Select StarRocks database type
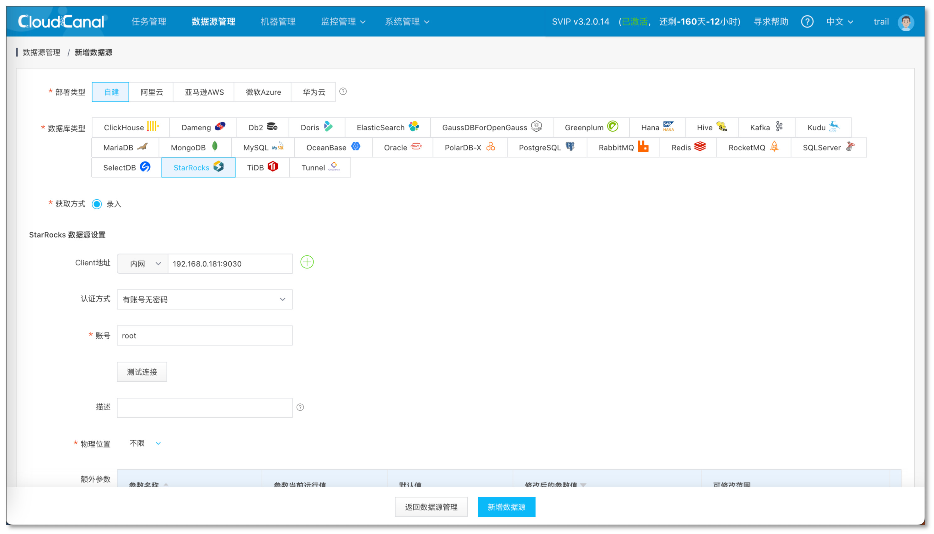934x534 pixels. [x=198, y=168]
